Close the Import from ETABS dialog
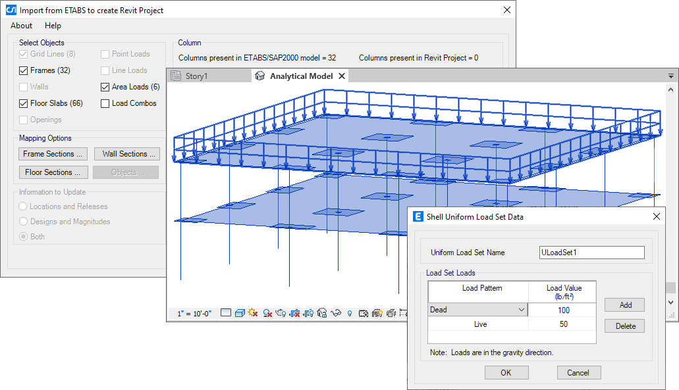This screenshot has height=390, width=679. tap(507, 10)
